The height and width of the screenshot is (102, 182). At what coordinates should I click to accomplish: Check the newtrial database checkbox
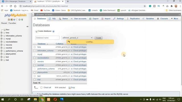[x=35, y=65]
